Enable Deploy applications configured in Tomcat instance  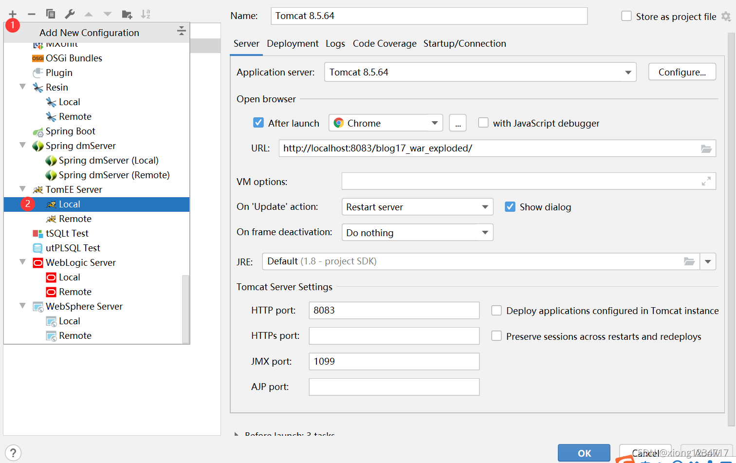497,311
